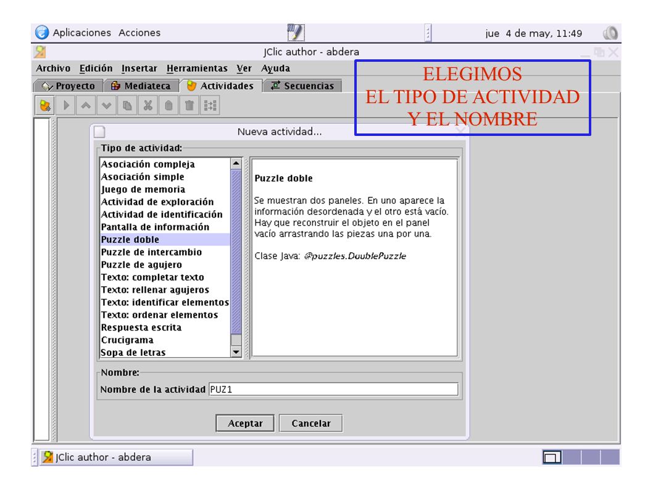Screen dimensions: 653x490
Task: Open the Edición menu
Action: [96, 69]
